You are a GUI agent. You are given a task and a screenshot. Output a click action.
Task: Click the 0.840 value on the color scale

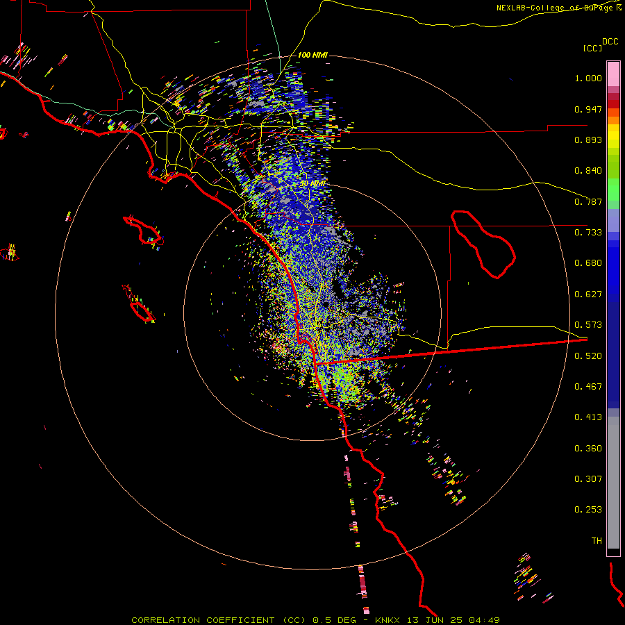point(588,171)
